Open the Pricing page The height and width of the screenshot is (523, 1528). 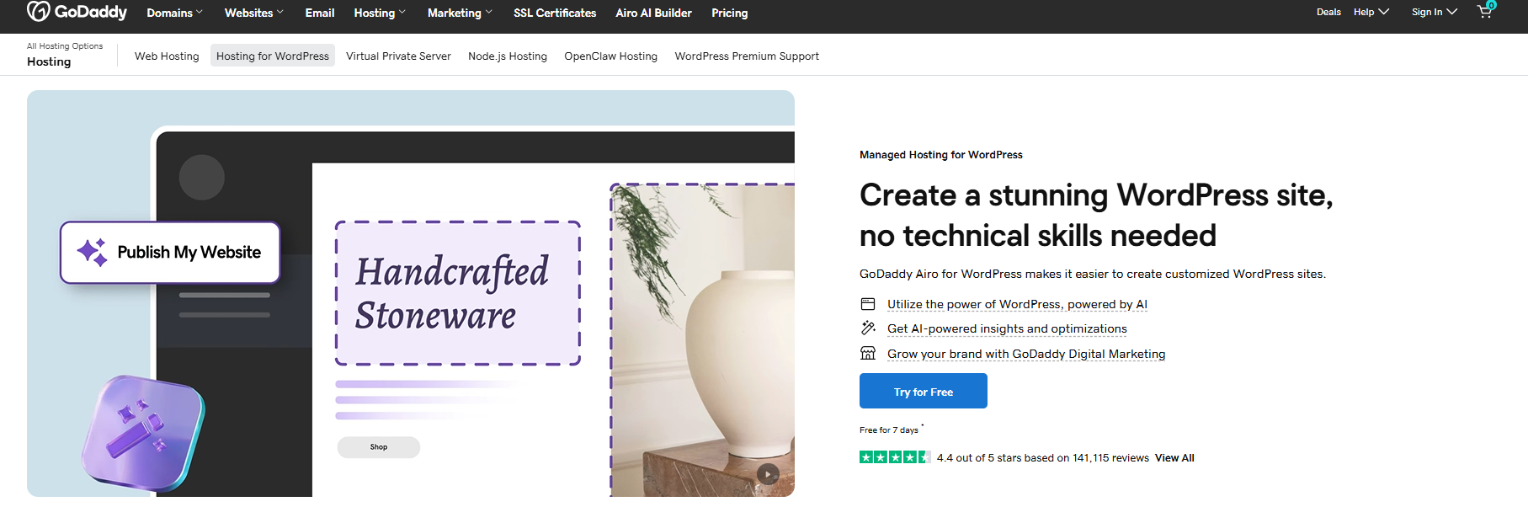click(729, 13)
